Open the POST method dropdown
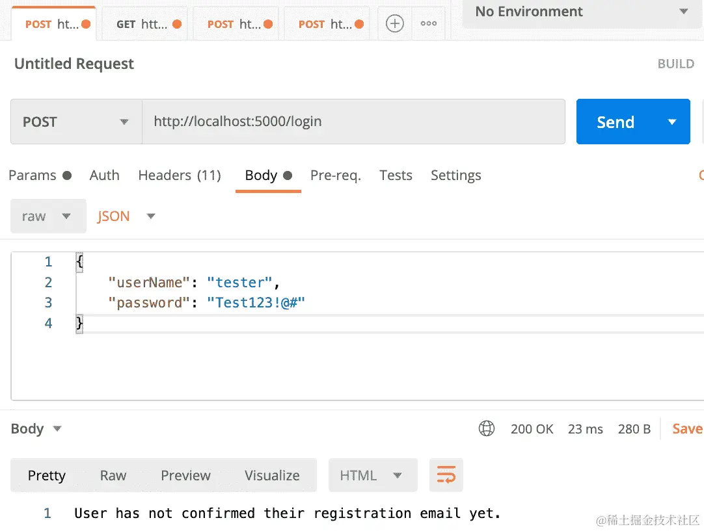704x531 pixels. tap(76, 122)
